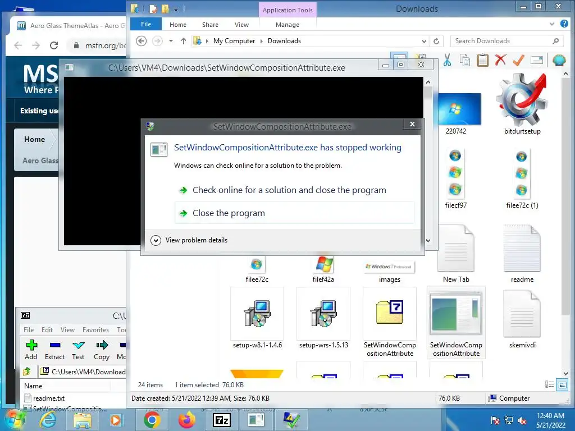The width and height of the screenshot is (575, 431).
Task: Click the Cut scissors icon in Explorer toolbar
Action: click(447, 60)
